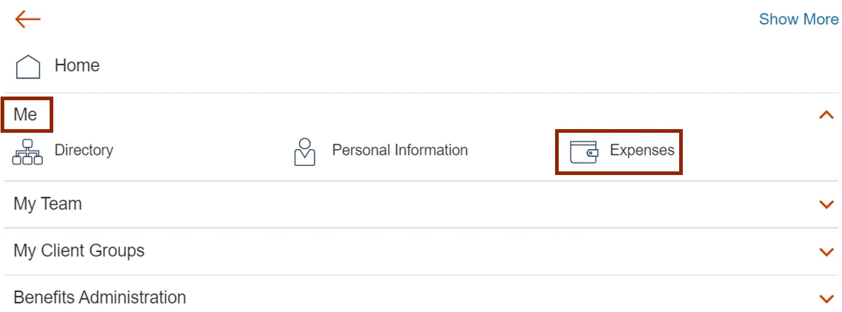Click empty area of My Team row
Screen dimensions: 842x312
click(424, 205)
